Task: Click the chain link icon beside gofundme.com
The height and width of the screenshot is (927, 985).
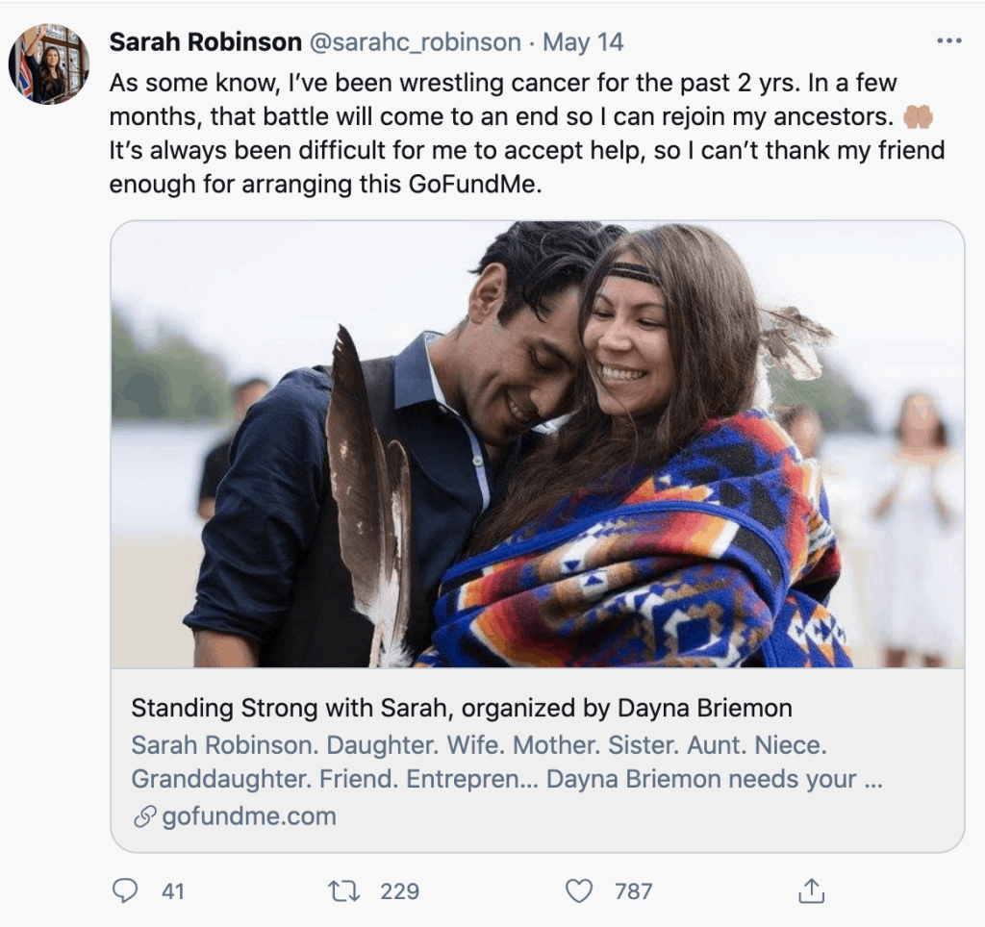Action: click(x=144, y=817)
